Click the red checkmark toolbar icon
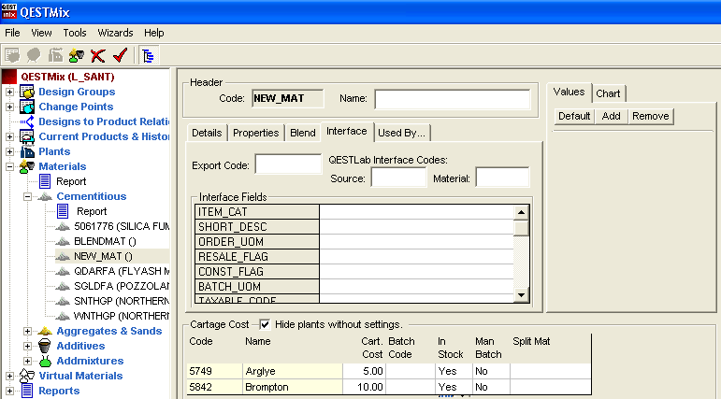The height and width of the screenshot is (399, 721). pos(119,55)
